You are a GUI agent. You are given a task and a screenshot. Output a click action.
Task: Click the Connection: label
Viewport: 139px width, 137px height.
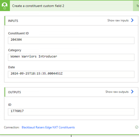[x=12, y=127]
